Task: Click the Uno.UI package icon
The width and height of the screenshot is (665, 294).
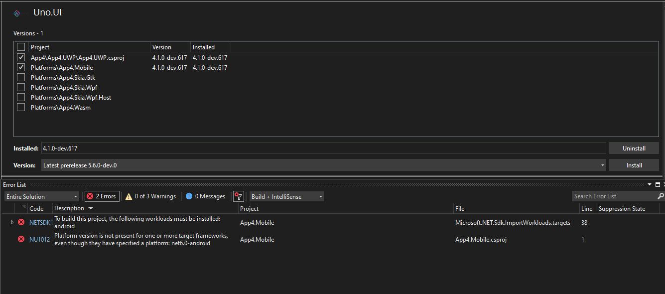Action: tap(17, 13)
